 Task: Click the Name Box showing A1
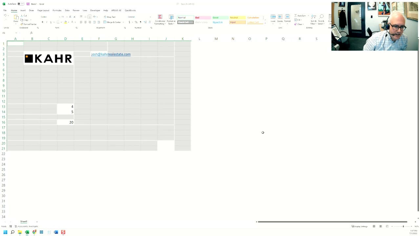click(x=9, y=33)
